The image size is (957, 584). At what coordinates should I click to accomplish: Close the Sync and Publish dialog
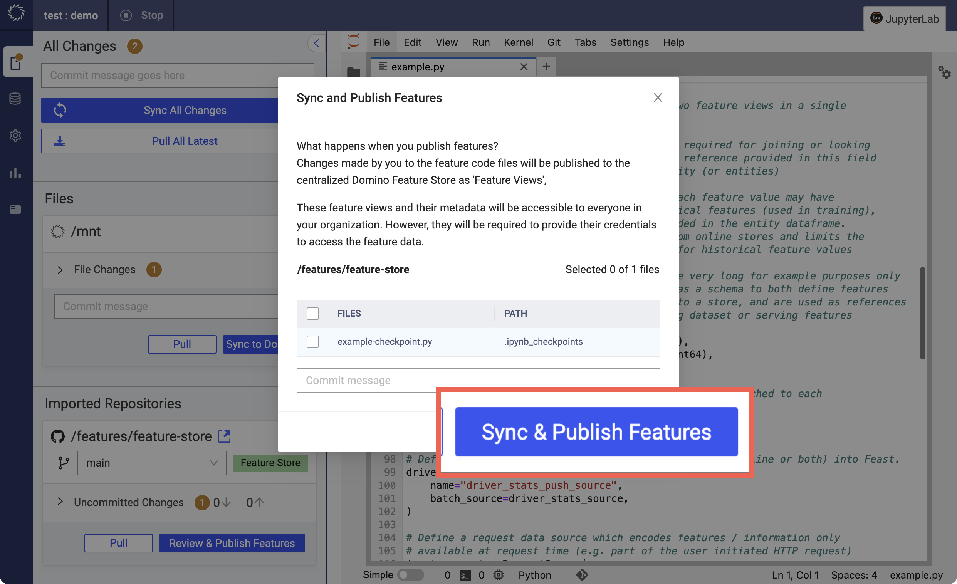pos(658,97)
